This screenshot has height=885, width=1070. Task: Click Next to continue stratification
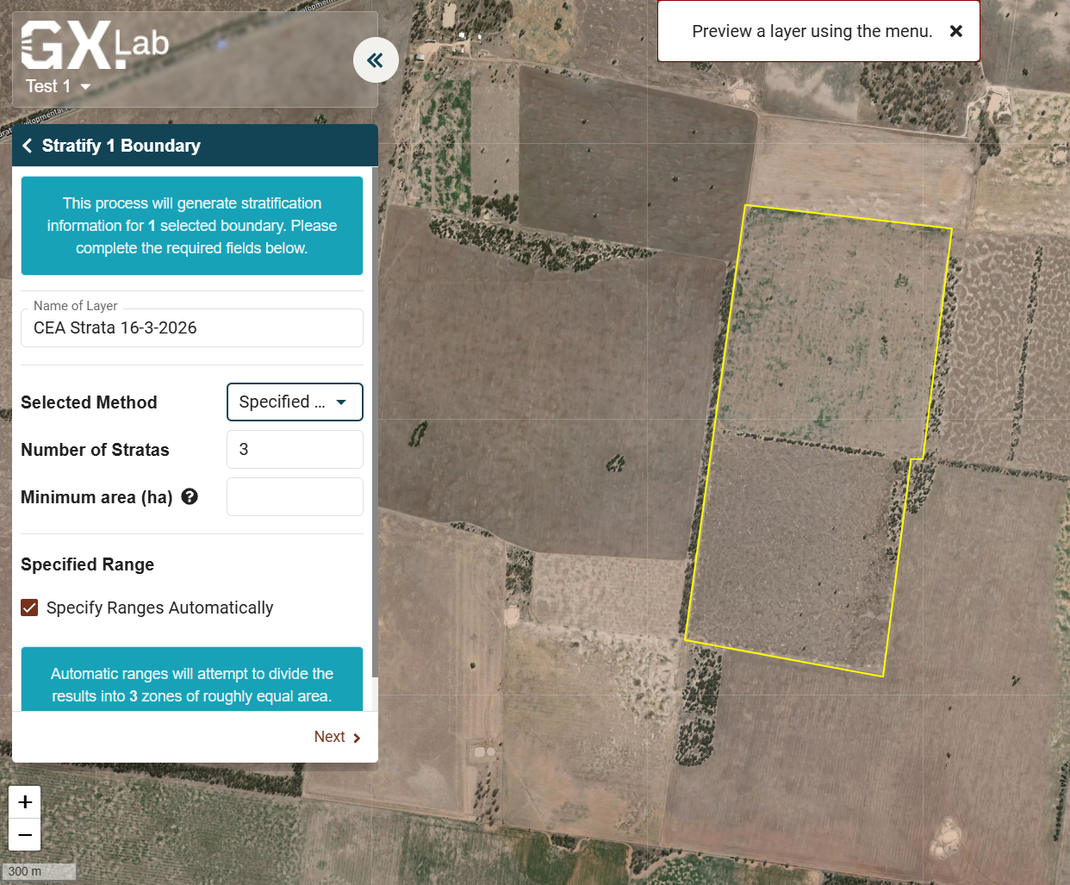coord(337,737)
